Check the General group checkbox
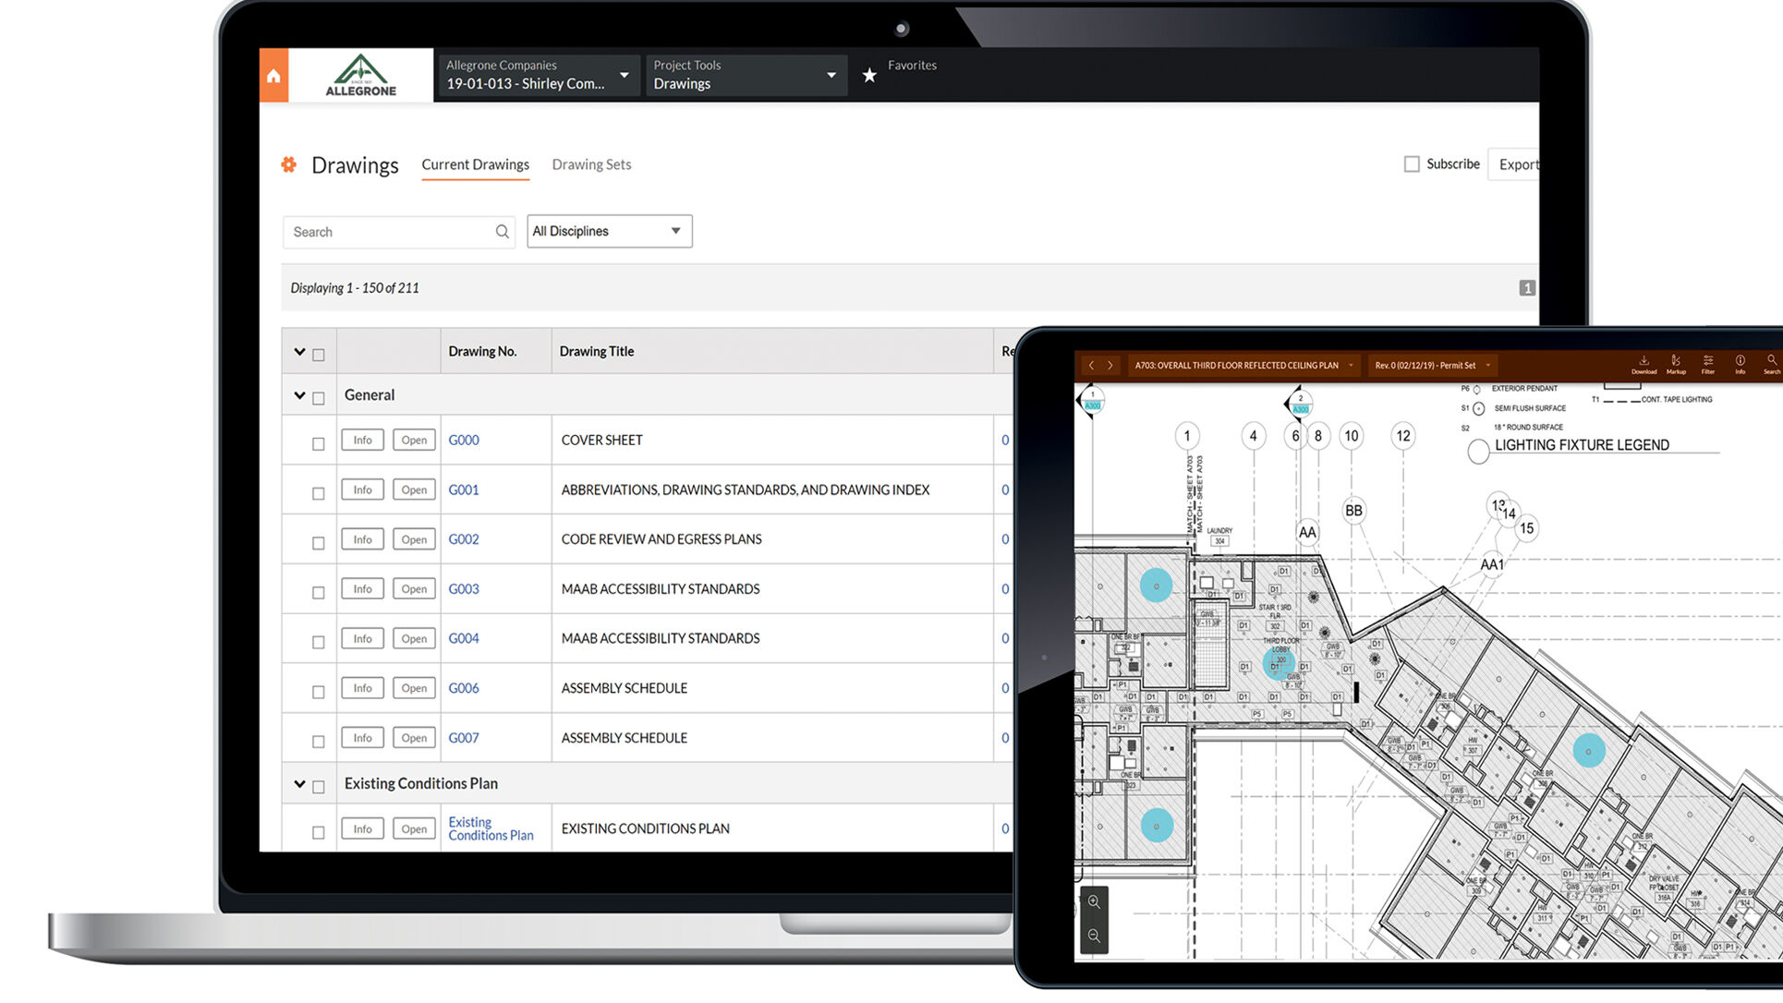 319,398
